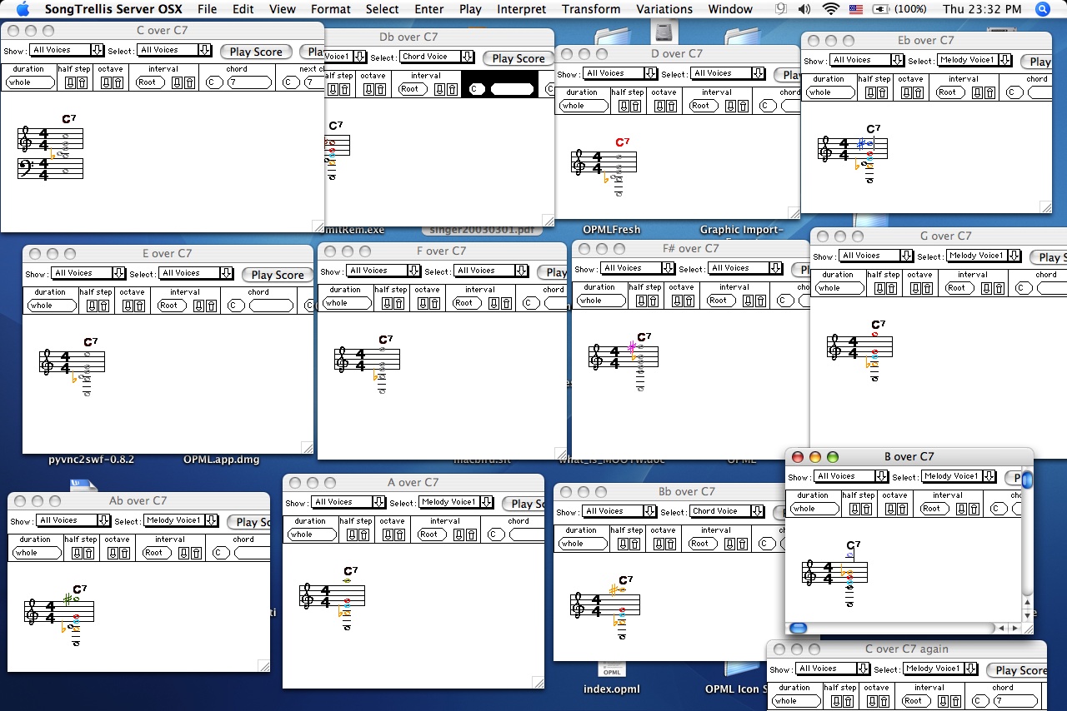This screenshot has height=711, width=1067.
Task: Lower half step in E over C7 window
Action: [92, 306]
